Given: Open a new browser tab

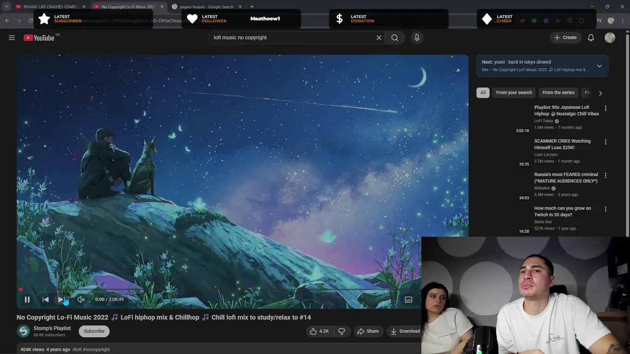Looking at the screenshot, I should pos(252,6).
